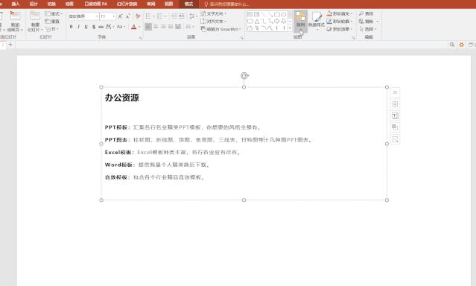Switch to the Design (设计) tab
Screen dimensions: 476x286
[x=34, y=4]
